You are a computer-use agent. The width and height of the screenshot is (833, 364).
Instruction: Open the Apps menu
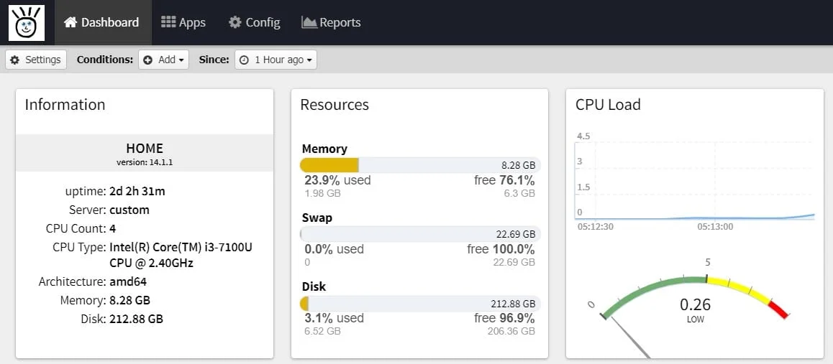183,22
